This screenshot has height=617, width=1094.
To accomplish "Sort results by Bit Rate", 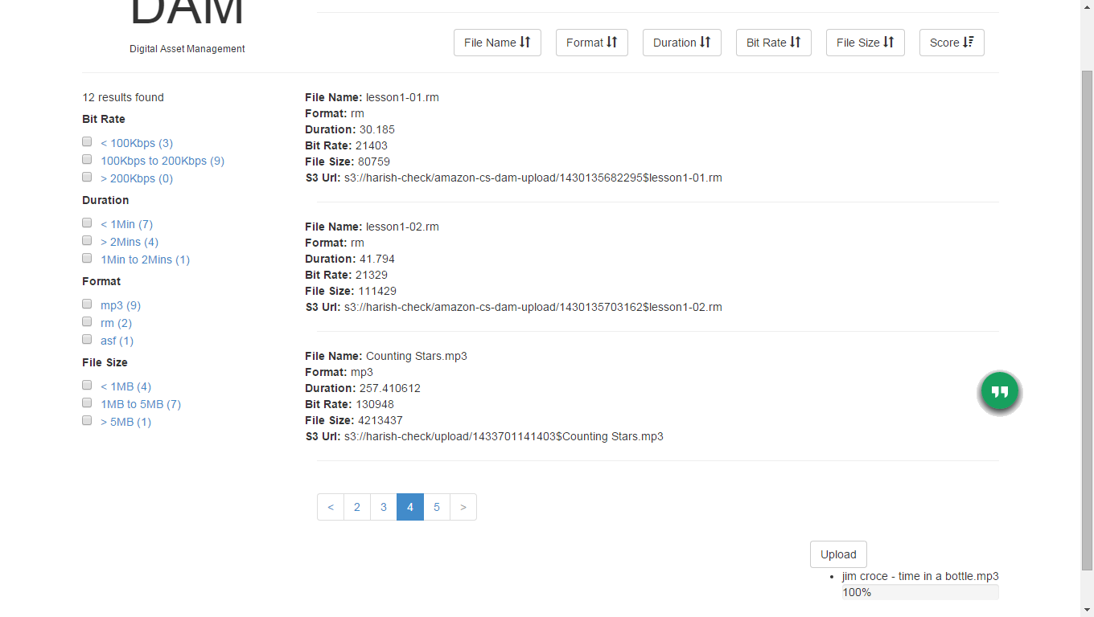I will click(x=773, y=43).
